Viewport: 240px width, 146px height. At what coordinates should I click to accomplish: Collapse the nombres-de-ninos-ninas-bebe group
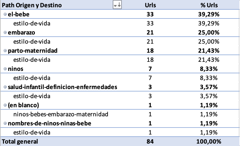tap(5, 124)
